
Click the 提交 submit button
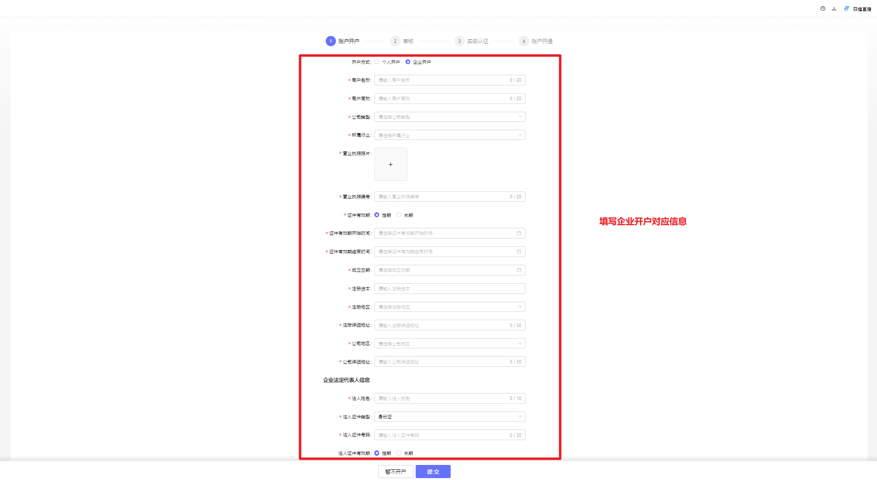(433, 472)
